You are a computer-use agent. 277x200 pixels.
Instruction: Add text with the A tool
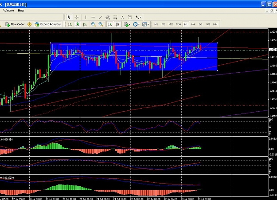click(122, 17)
